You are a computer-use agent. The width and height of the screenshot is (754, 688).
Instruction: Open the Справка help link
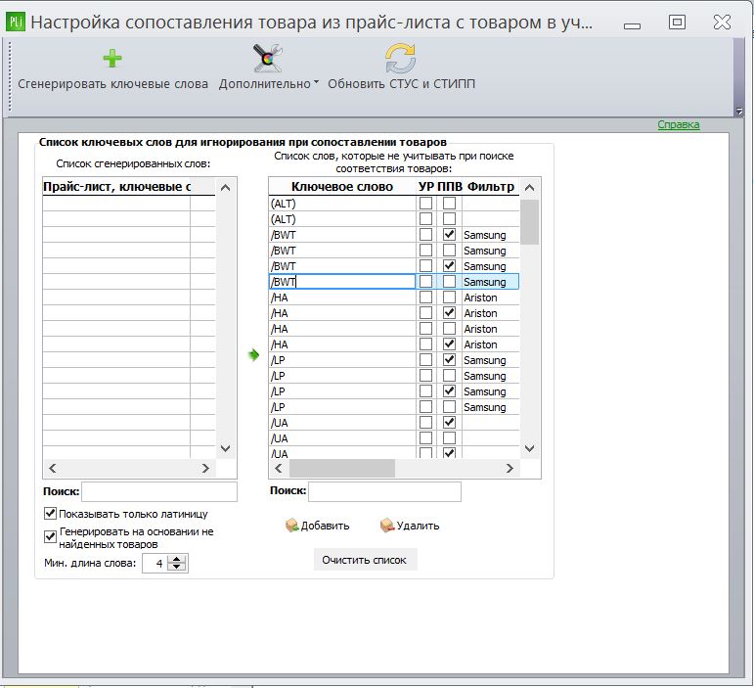[678, 124]
